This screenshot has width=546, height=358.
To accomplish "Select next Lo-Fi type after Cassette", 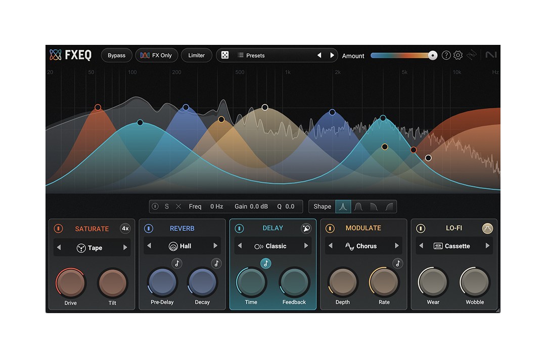I will [x=487, y=246].
